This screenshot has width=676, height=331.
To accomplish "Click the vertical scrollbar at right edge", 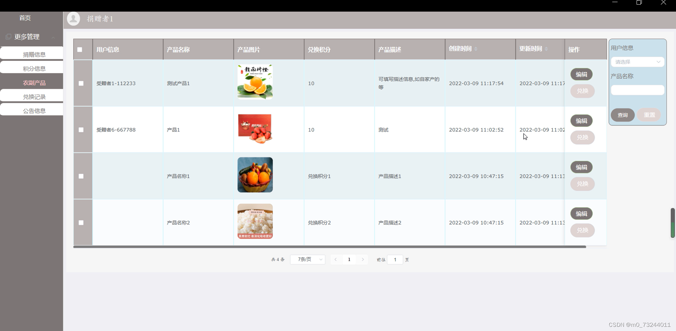I will [672, 223].
